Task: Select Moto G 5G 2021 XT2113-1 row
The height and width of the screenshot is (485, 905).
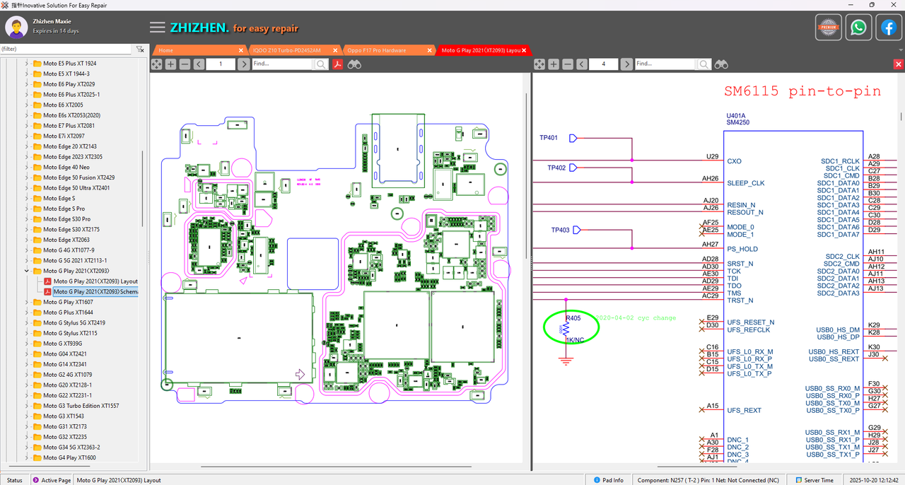Action: (75, 260)
